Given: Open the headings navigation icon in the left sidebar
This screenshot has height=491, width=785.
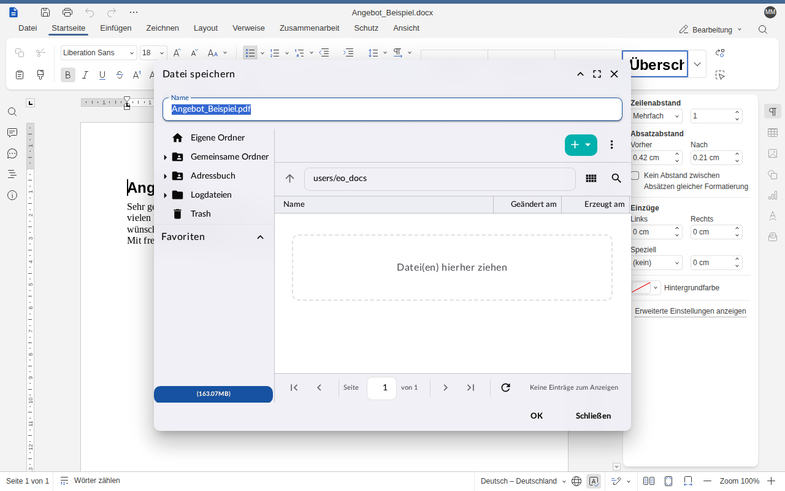Looking at the screenshot, I should (12, 174).
